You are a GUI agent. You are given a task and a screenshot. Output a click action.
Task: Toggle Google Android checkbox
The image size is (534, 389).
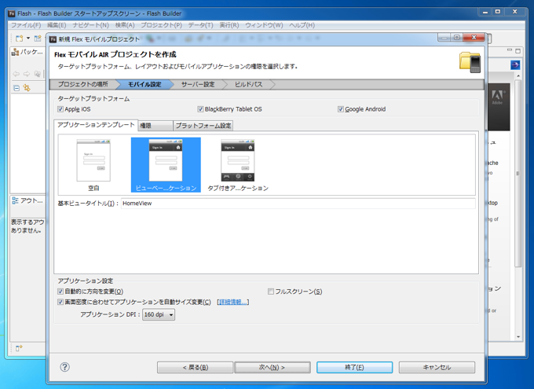[340, 109]
